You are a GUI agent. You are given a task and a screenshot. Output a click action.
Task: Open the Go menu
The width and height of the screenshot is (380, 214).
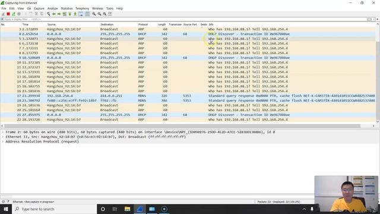(29, 8)
